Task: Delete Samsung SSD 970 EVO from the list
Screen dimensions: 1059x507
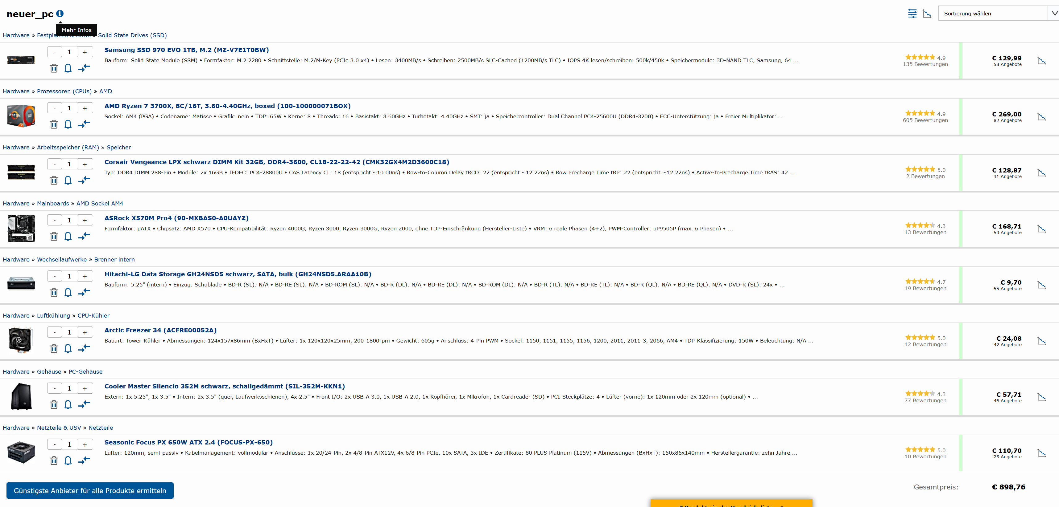Action: coord(54,68)
